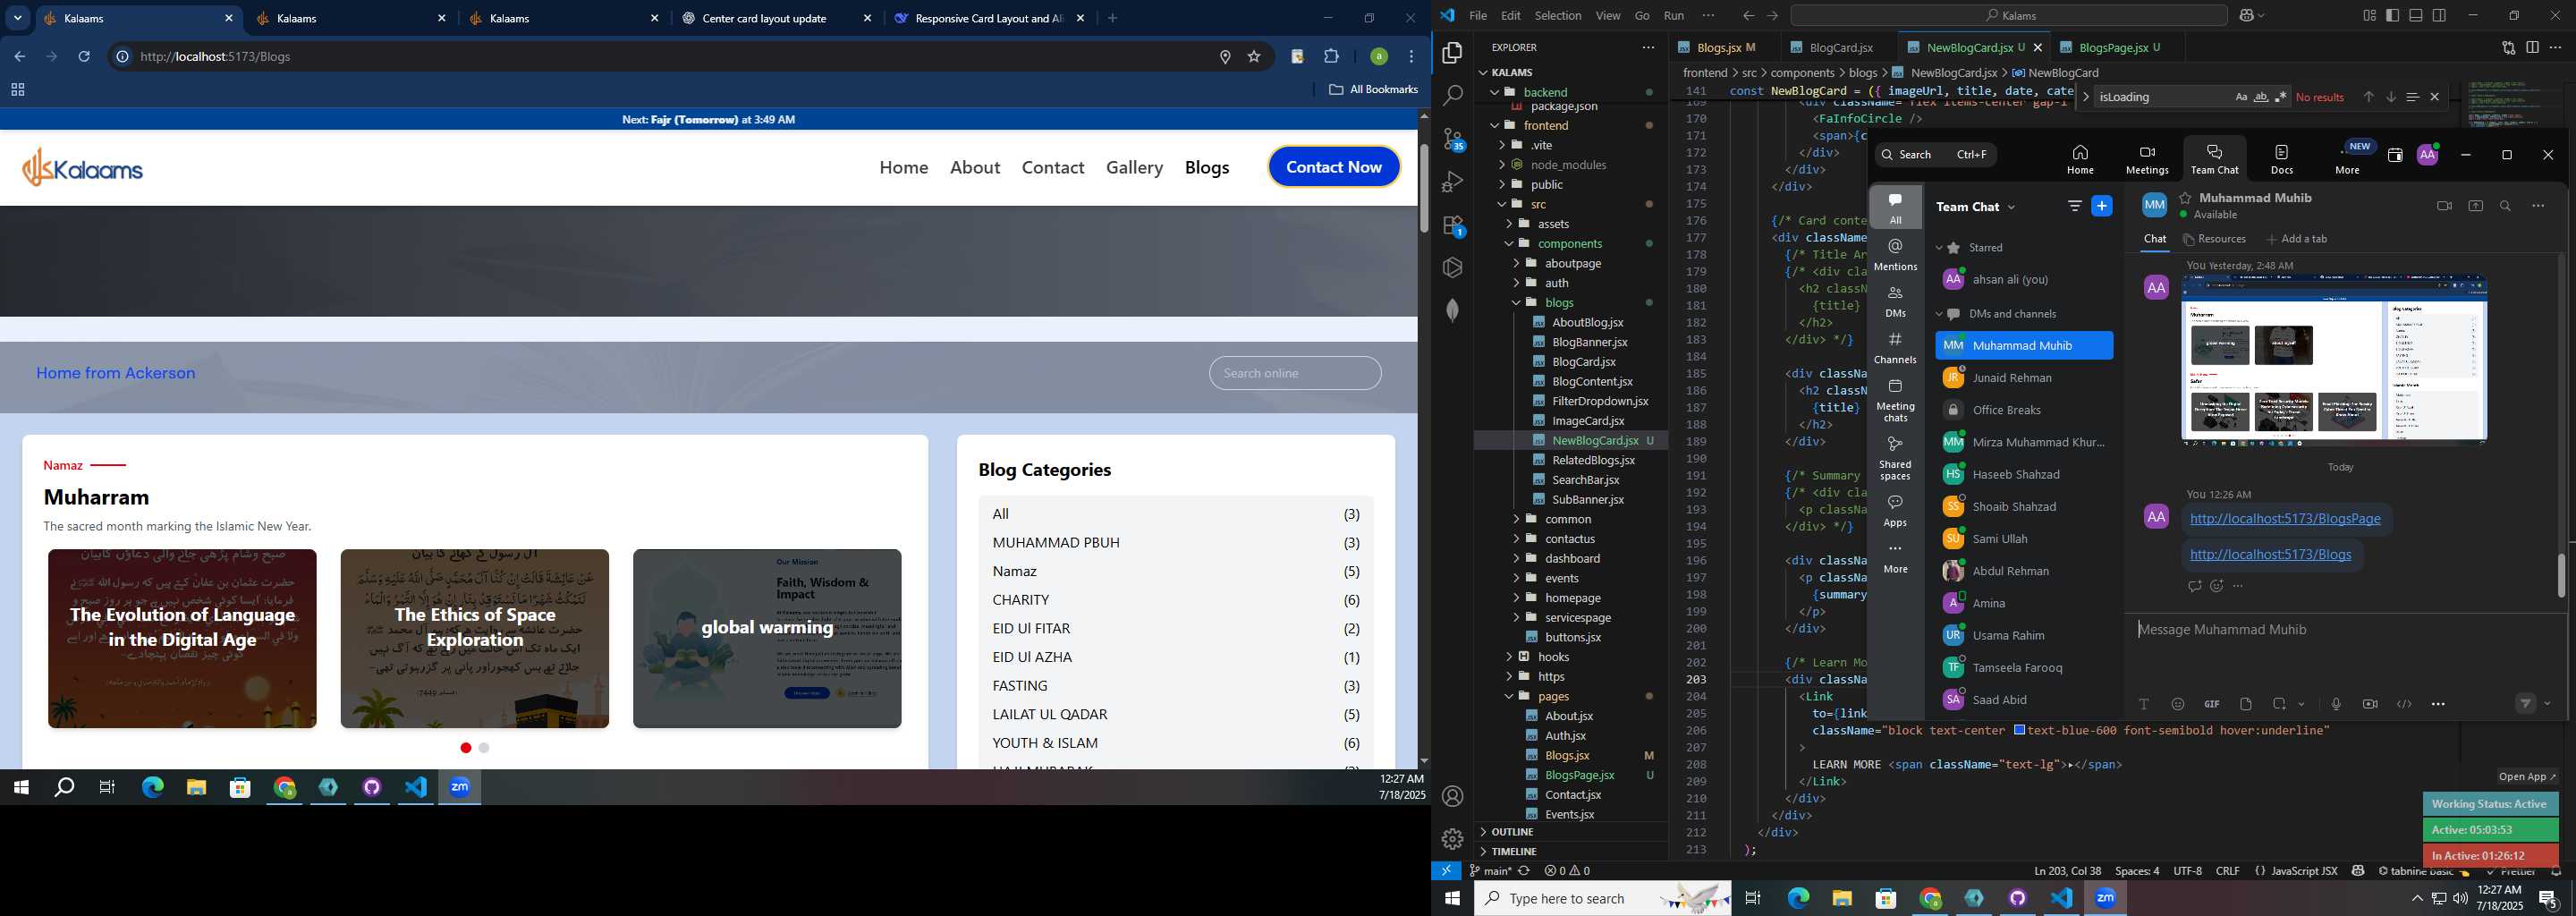
Task: Collapse the backend folder in Explorer
Action: coord(1495,92)
